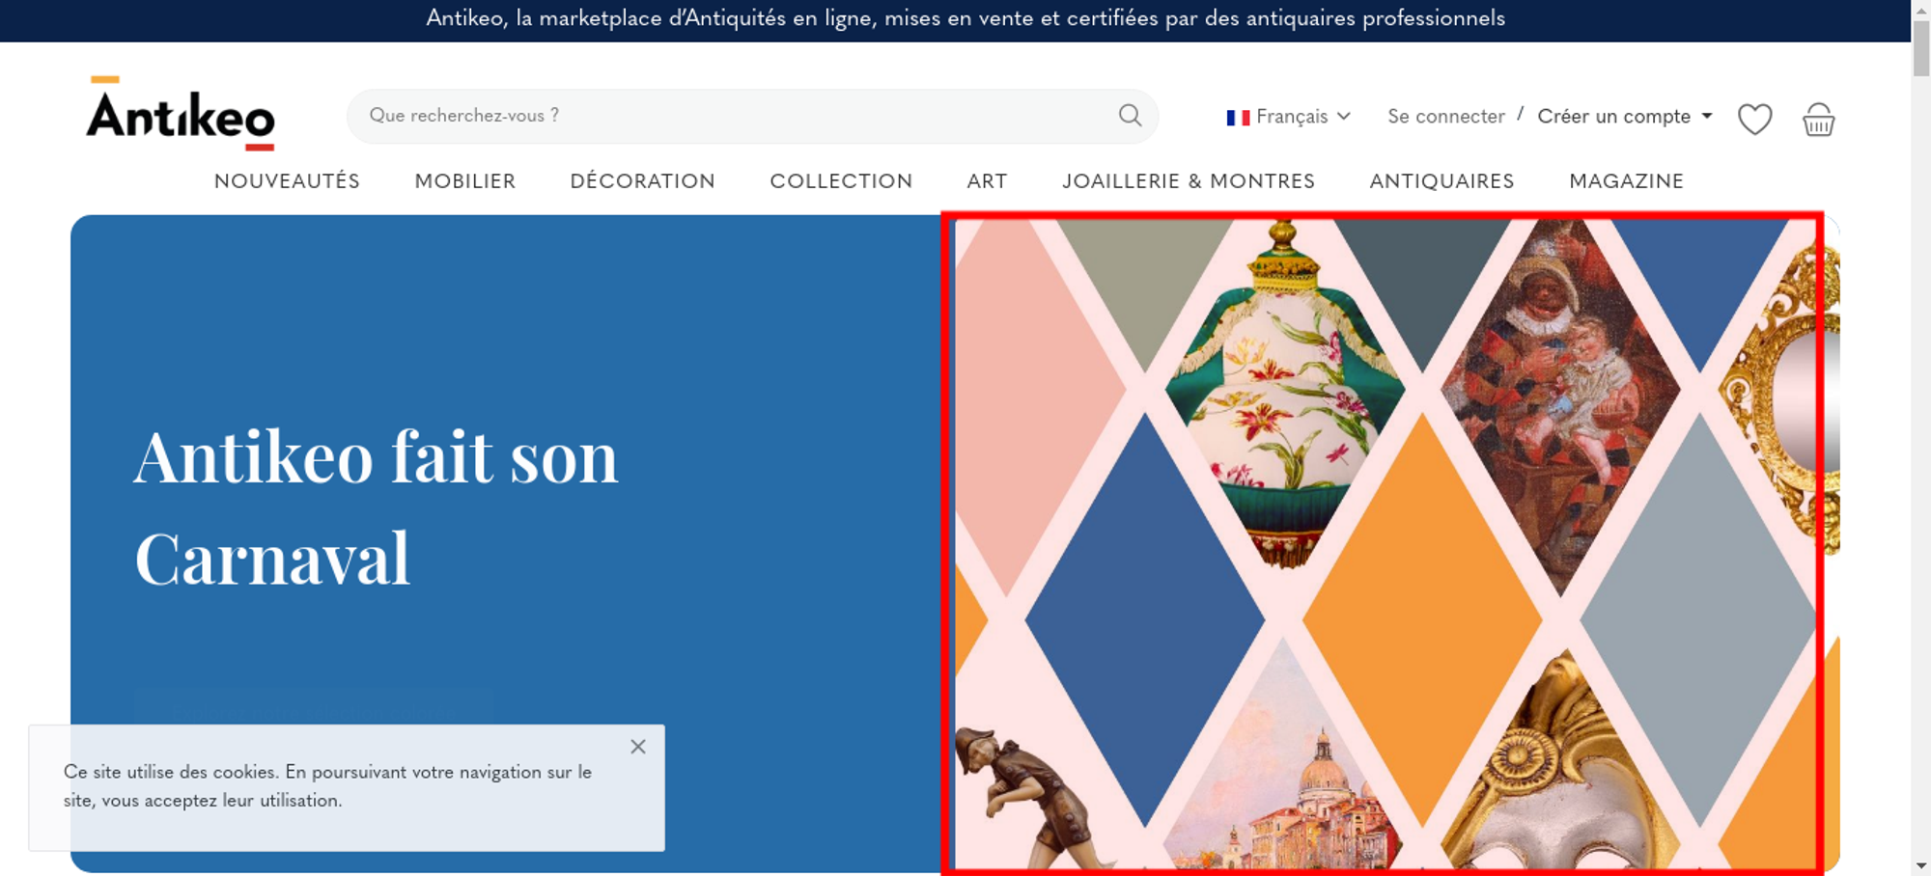The image size is (1931, 876).
Task: Click the French flag icon
Action: pos(1238,117)
